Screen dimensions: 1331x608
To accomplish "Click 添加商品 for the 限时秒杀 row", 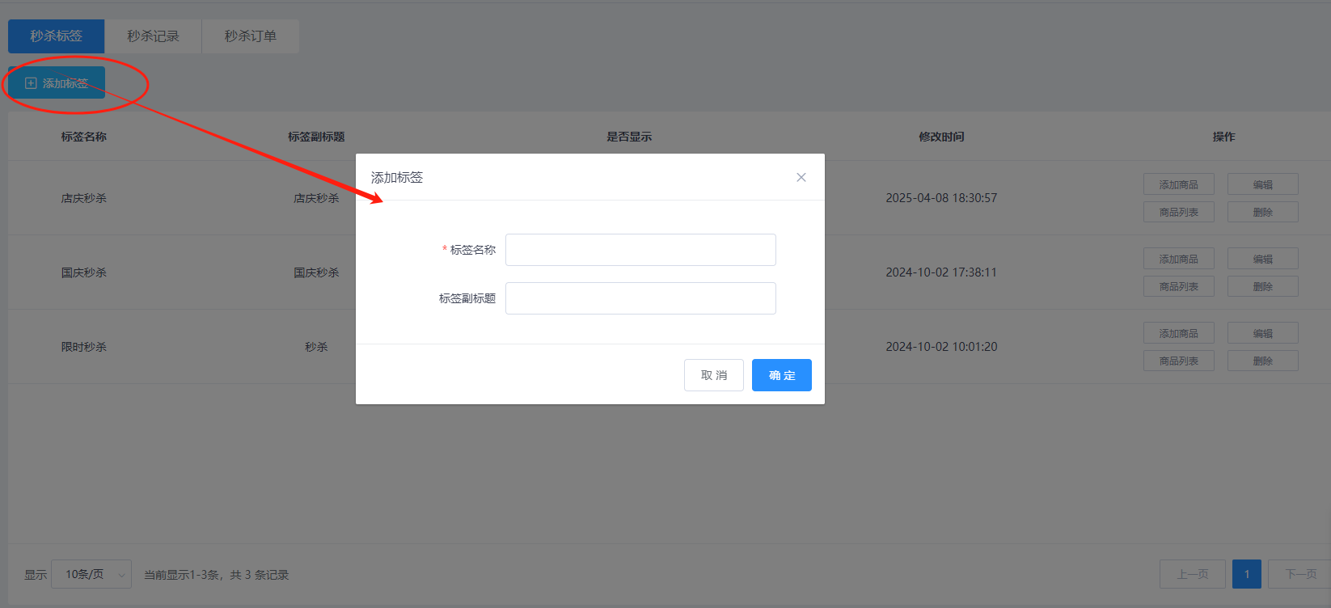I will point(1178,333).
